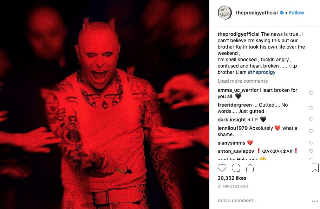Like freeridergreen's comment heart

(x=311, y=108)
